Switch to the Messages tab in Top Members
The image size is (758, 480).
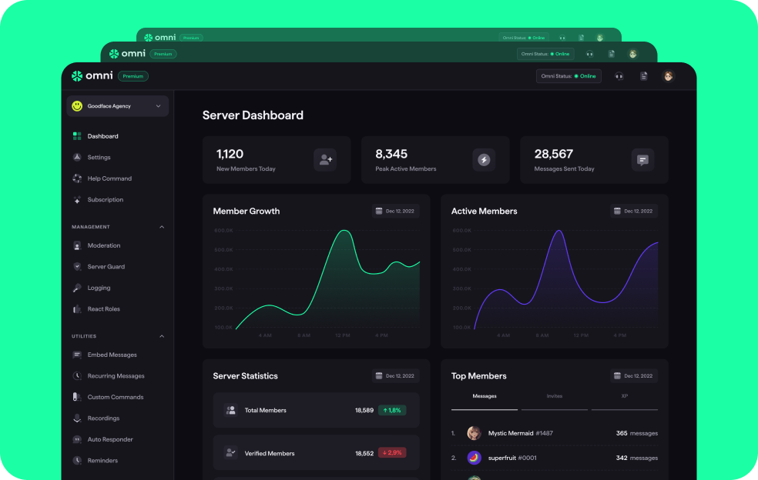pos(485,396)
